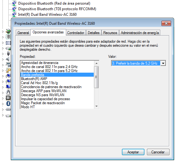Select 'Agresividad de itinerancia' property

pos(57,63)
